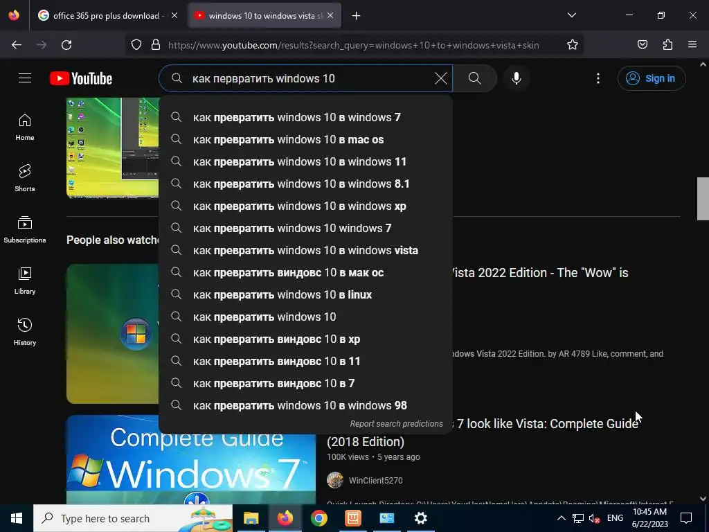Open the muted volume tray icon
This screenshot has height=532, width=709.
coord(595,518)
